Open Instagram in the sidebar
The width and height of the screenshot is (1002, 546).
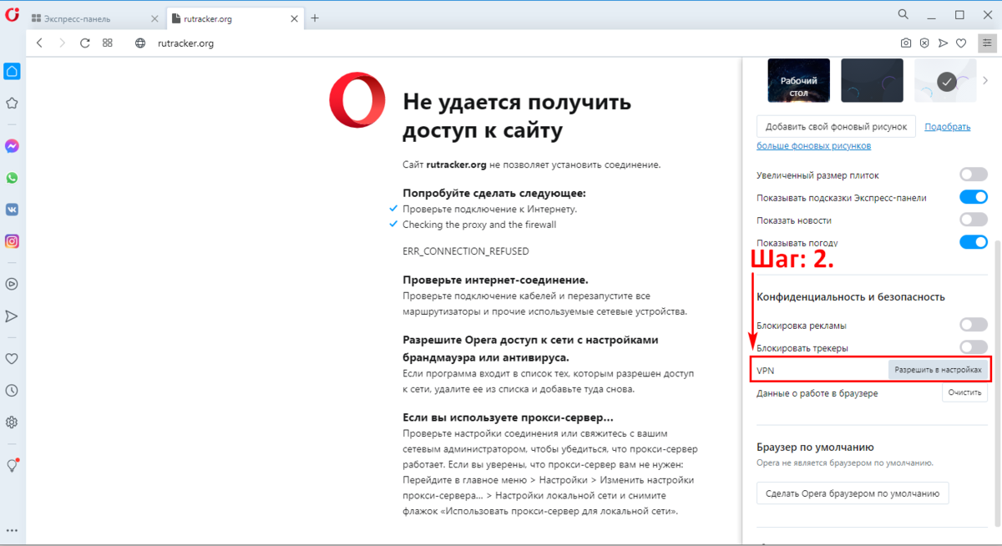12,241
